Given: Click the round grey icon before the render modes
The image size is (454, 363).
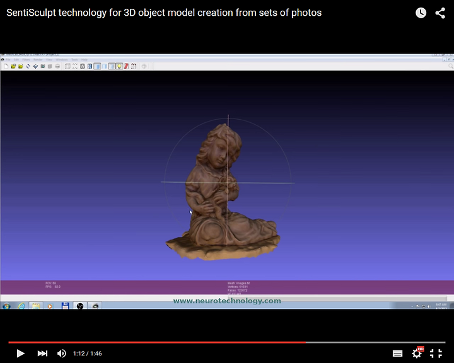Looking at the screenshot, I should click(57, 66).
